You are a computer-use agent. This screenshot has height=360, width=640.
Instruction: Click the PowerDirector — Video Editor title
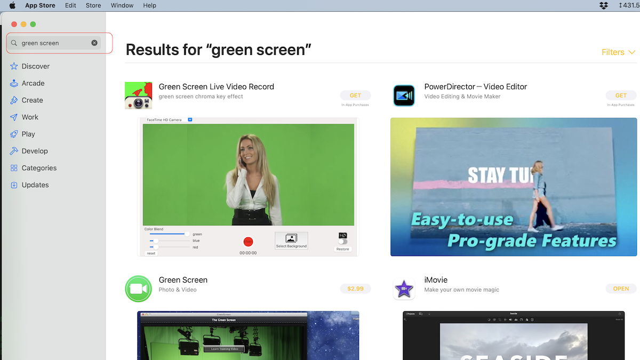tap(476, 86)
